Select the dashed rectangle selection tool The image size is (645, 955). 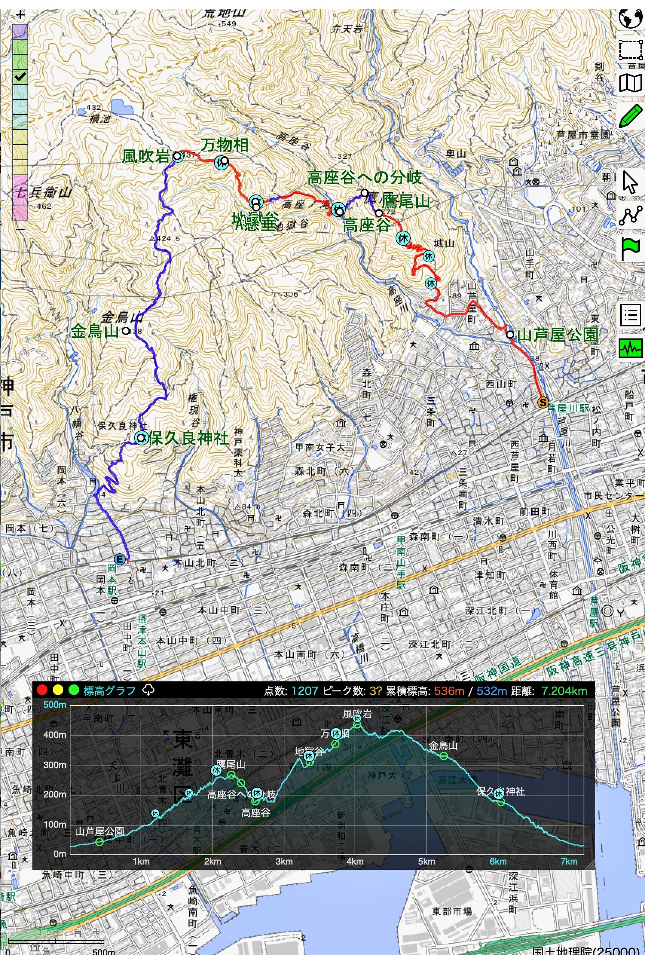631,50
